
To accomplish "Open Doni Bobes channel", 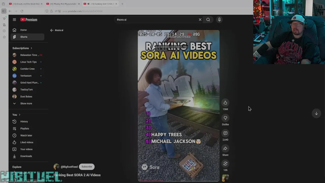I will 27,97.
